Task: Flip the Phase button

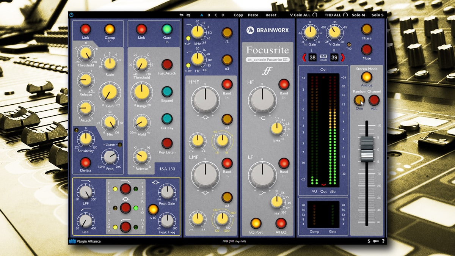Action: (366, 29)
